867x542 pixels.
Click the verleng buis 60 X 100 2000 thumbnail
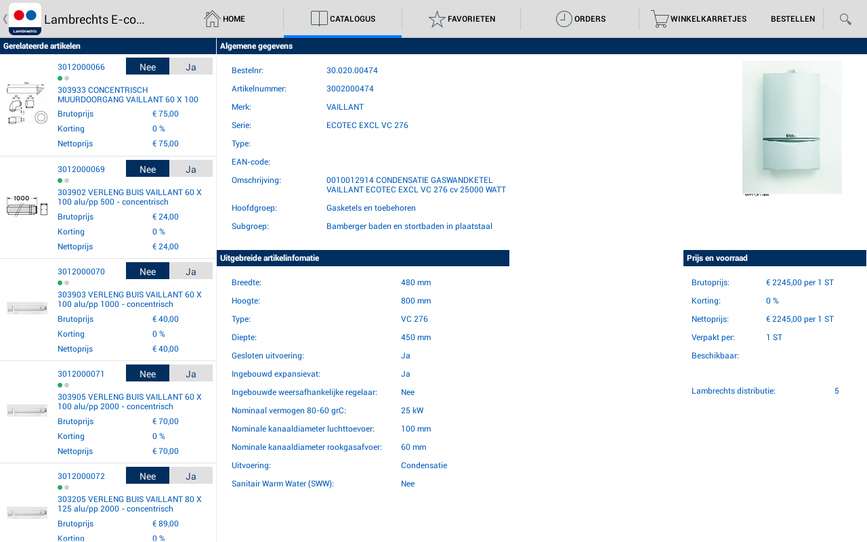point(27,411)
